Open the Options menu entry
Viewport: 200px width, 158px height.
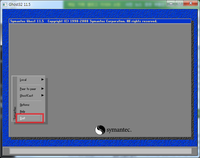coord(25,105)
